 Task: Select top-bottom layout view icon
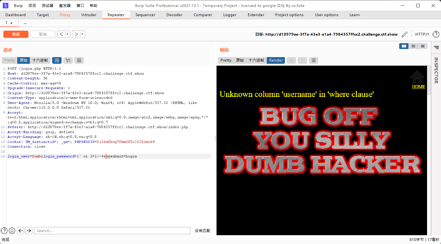(x=413, y=46)
